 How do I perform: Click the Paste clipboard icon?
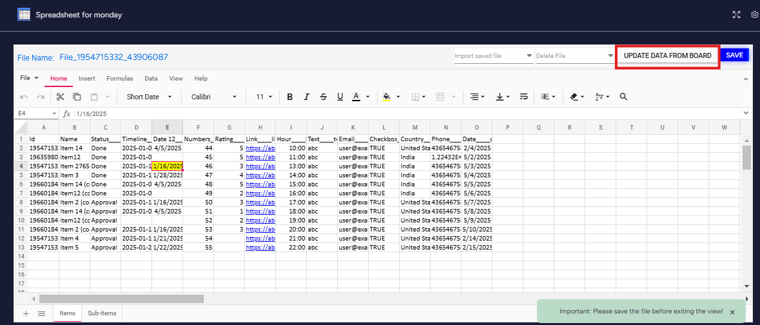coord(94,97)
